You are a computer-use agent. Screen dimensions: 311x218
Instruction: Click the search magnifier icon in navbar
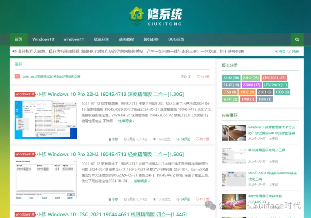(x=297, y=39)
